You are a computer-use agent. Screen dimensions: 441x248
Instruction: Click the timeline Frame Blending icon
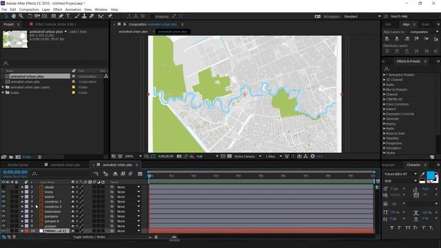(123, 174)
